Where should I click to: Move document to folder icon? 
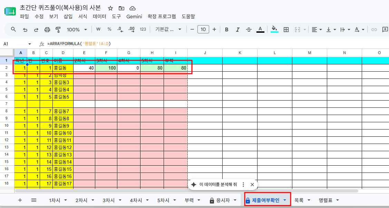pyautogui.click(x=121, y=8)
